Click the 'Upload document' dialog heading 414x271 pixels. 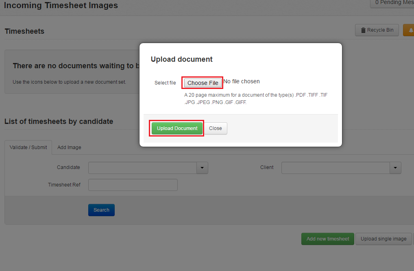tap(182, 59)
